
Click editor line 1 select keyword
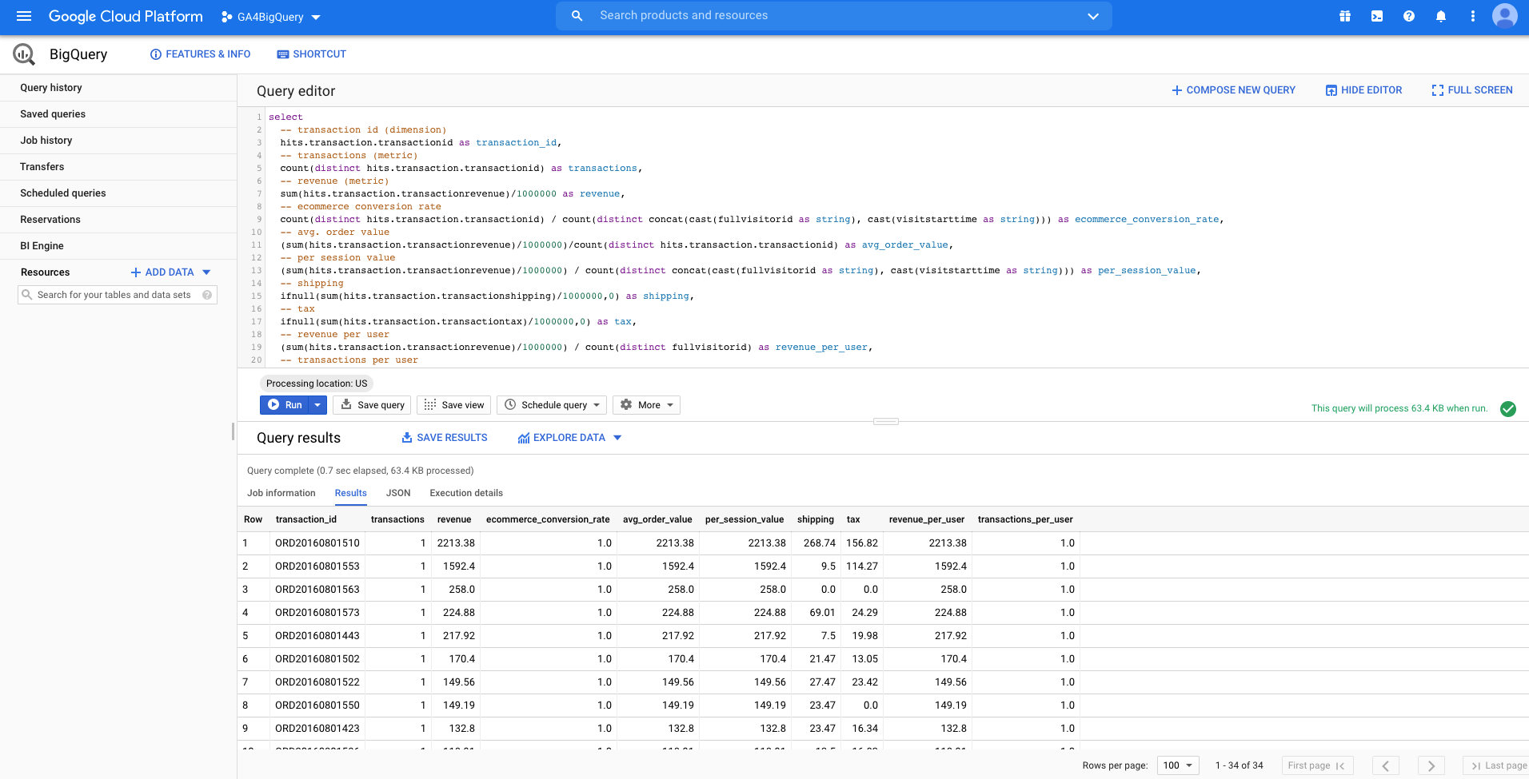(x=285, y=117)
